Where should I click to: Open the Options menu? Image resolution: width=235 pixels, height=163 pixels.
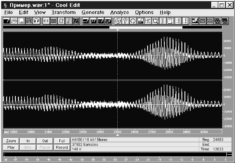[144, 12]
